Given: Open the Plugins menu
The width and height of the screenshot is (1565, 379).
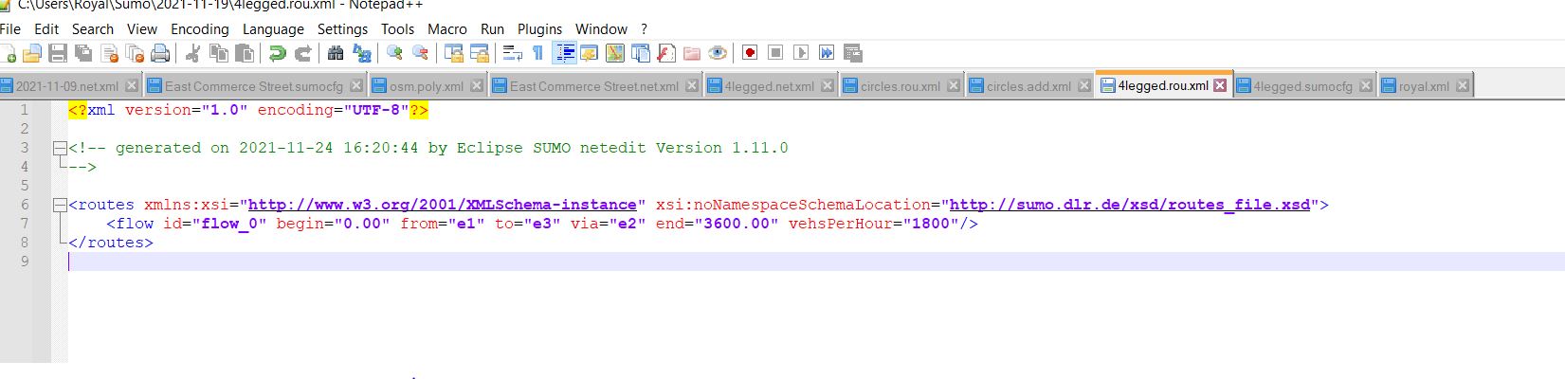Looking at the screenshot, I should (x=540, y=29).
